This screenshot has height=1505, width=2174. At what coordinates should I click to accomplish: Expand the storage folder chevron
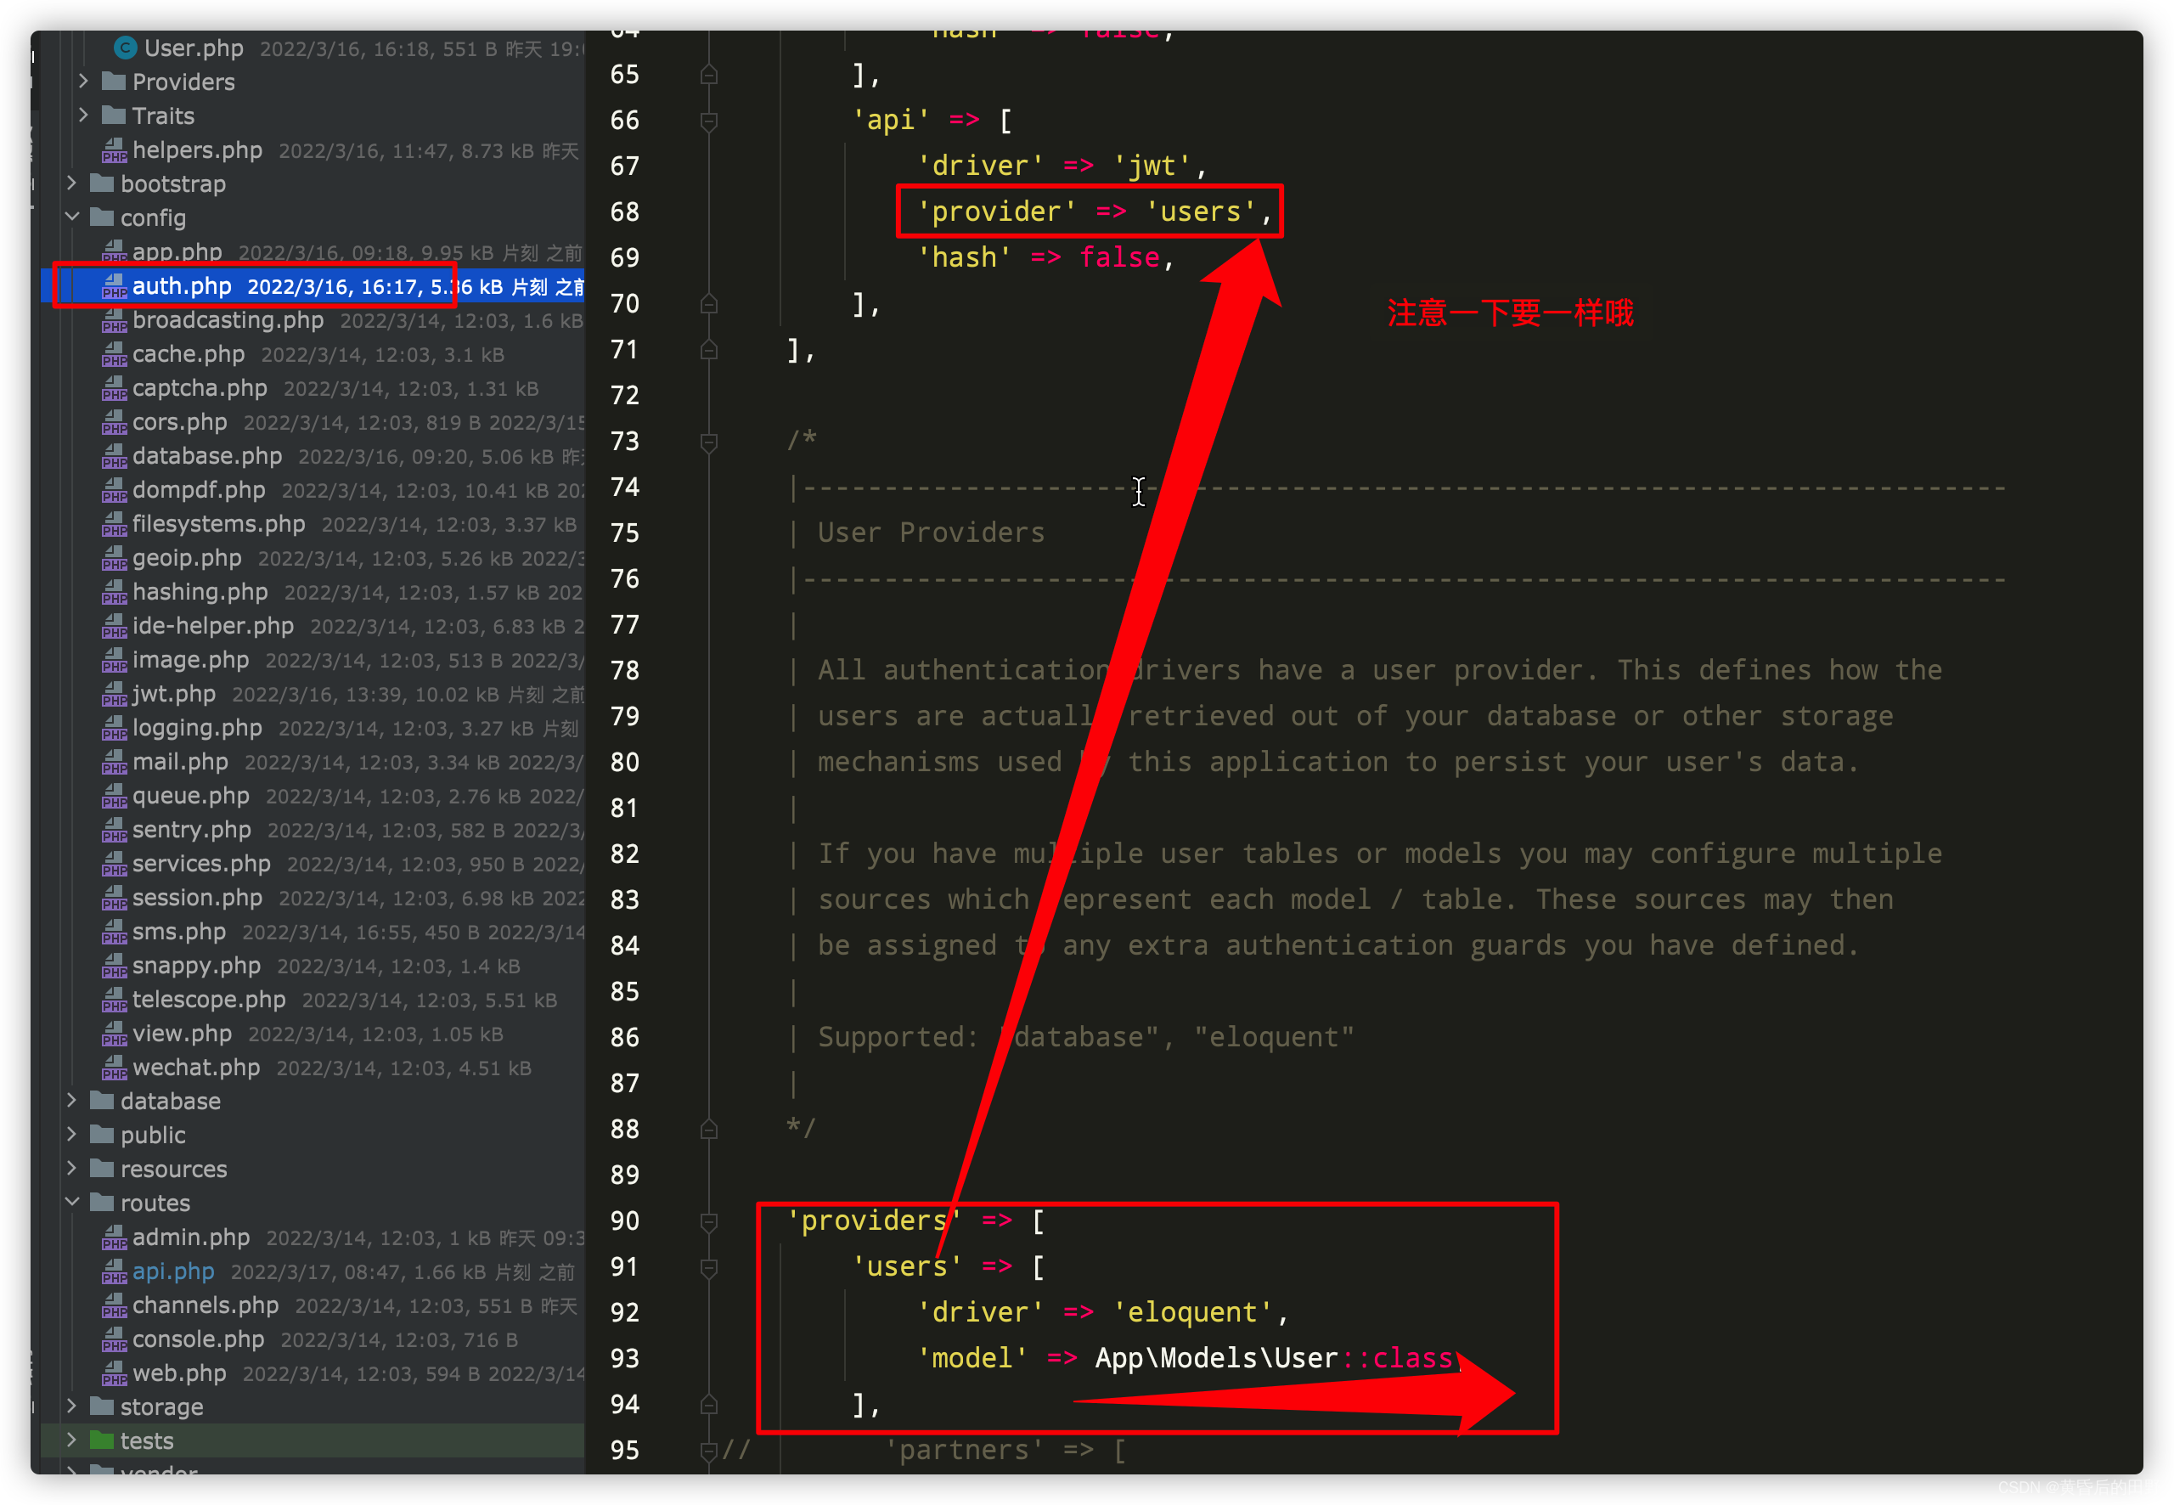tap(71, 1406)
